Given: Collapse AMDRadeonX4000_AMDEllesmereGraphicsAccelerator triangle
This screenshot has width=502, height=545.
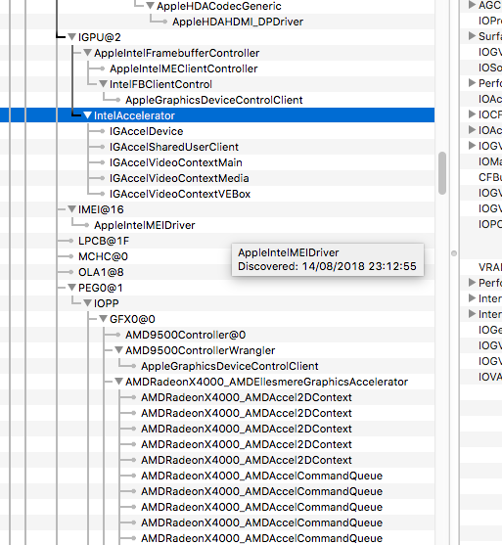Looking at the screenshot, I should 119,382.
